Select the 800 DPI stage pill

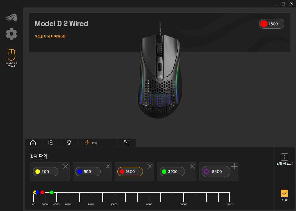coord(88,172)
